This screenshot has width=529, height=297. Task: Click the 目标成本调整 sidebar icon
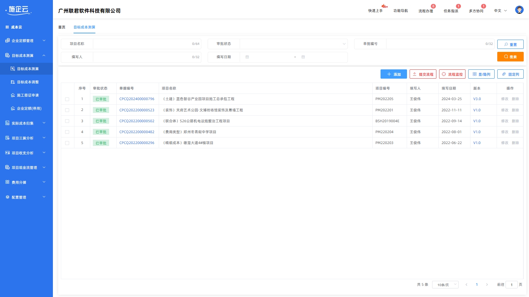(x=13, y=82)
